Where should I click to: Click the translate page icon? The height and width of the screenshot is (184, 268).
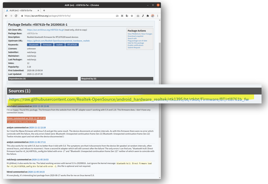(x=127, y=16)
